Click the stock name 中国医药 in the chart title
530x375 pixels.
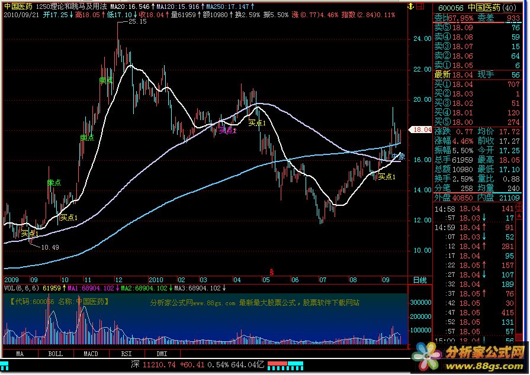click(x=18, y=7)
